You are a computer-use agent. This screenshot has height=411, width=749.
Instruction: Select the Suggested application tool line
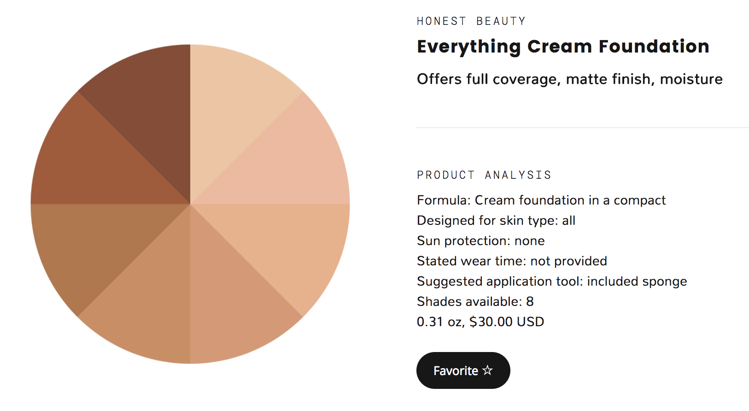coord(551,282)
